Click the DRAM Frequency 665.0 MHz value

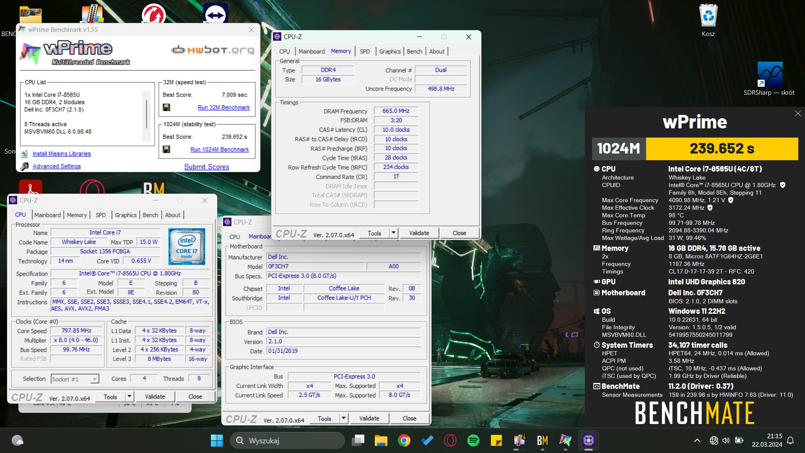[396, 111]
